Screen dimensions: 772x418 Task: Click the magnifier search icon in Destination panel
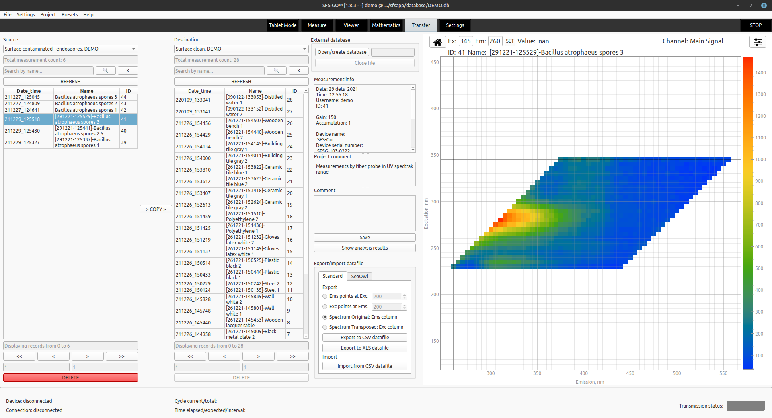(276, 70)
